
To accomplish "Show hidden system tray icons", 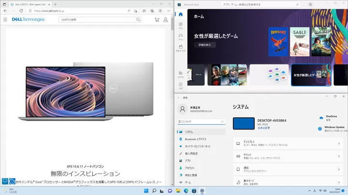I will (309, 191).
